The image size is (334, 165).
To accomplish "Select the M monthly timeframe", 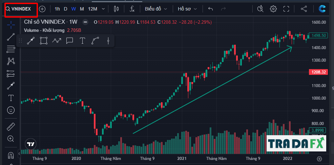I will (82, 9).
